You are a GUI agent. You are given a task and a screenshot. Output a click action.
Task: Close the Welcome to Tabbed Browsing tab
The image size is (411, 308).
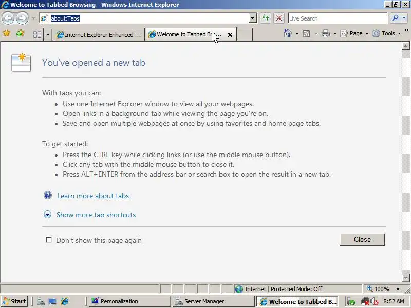pyautogui.click(x=230, y=35)
